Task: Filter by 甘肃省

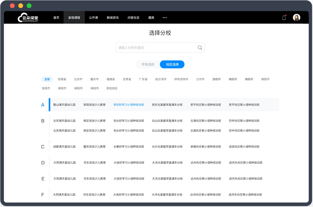Action: 127,79
